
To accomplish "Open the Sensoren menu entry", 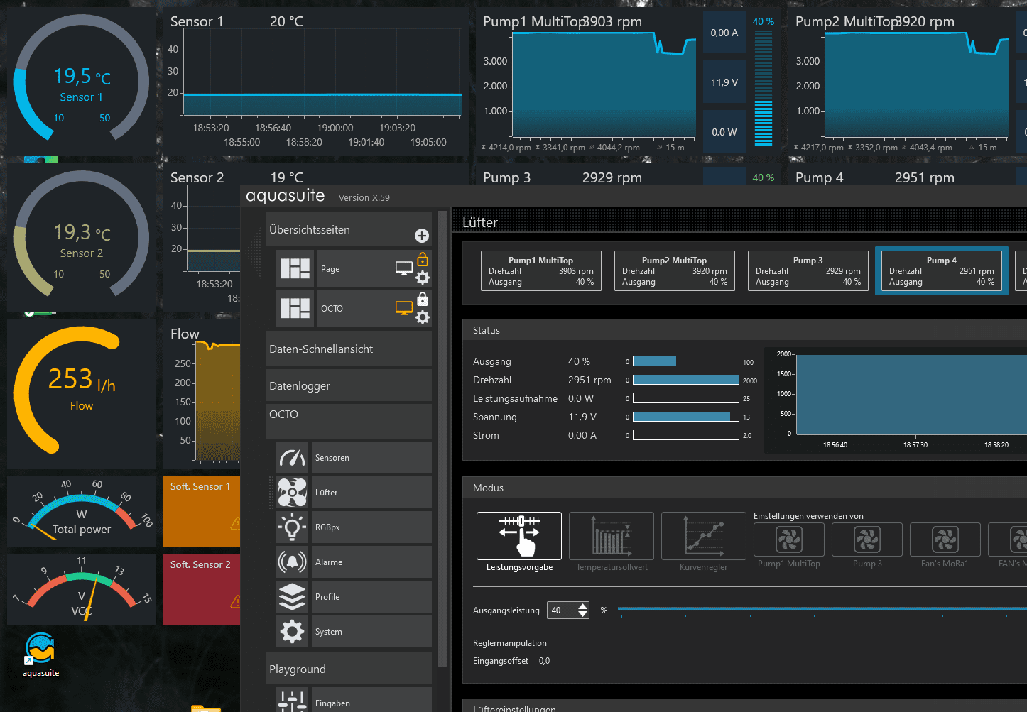I will click(371, 458).
